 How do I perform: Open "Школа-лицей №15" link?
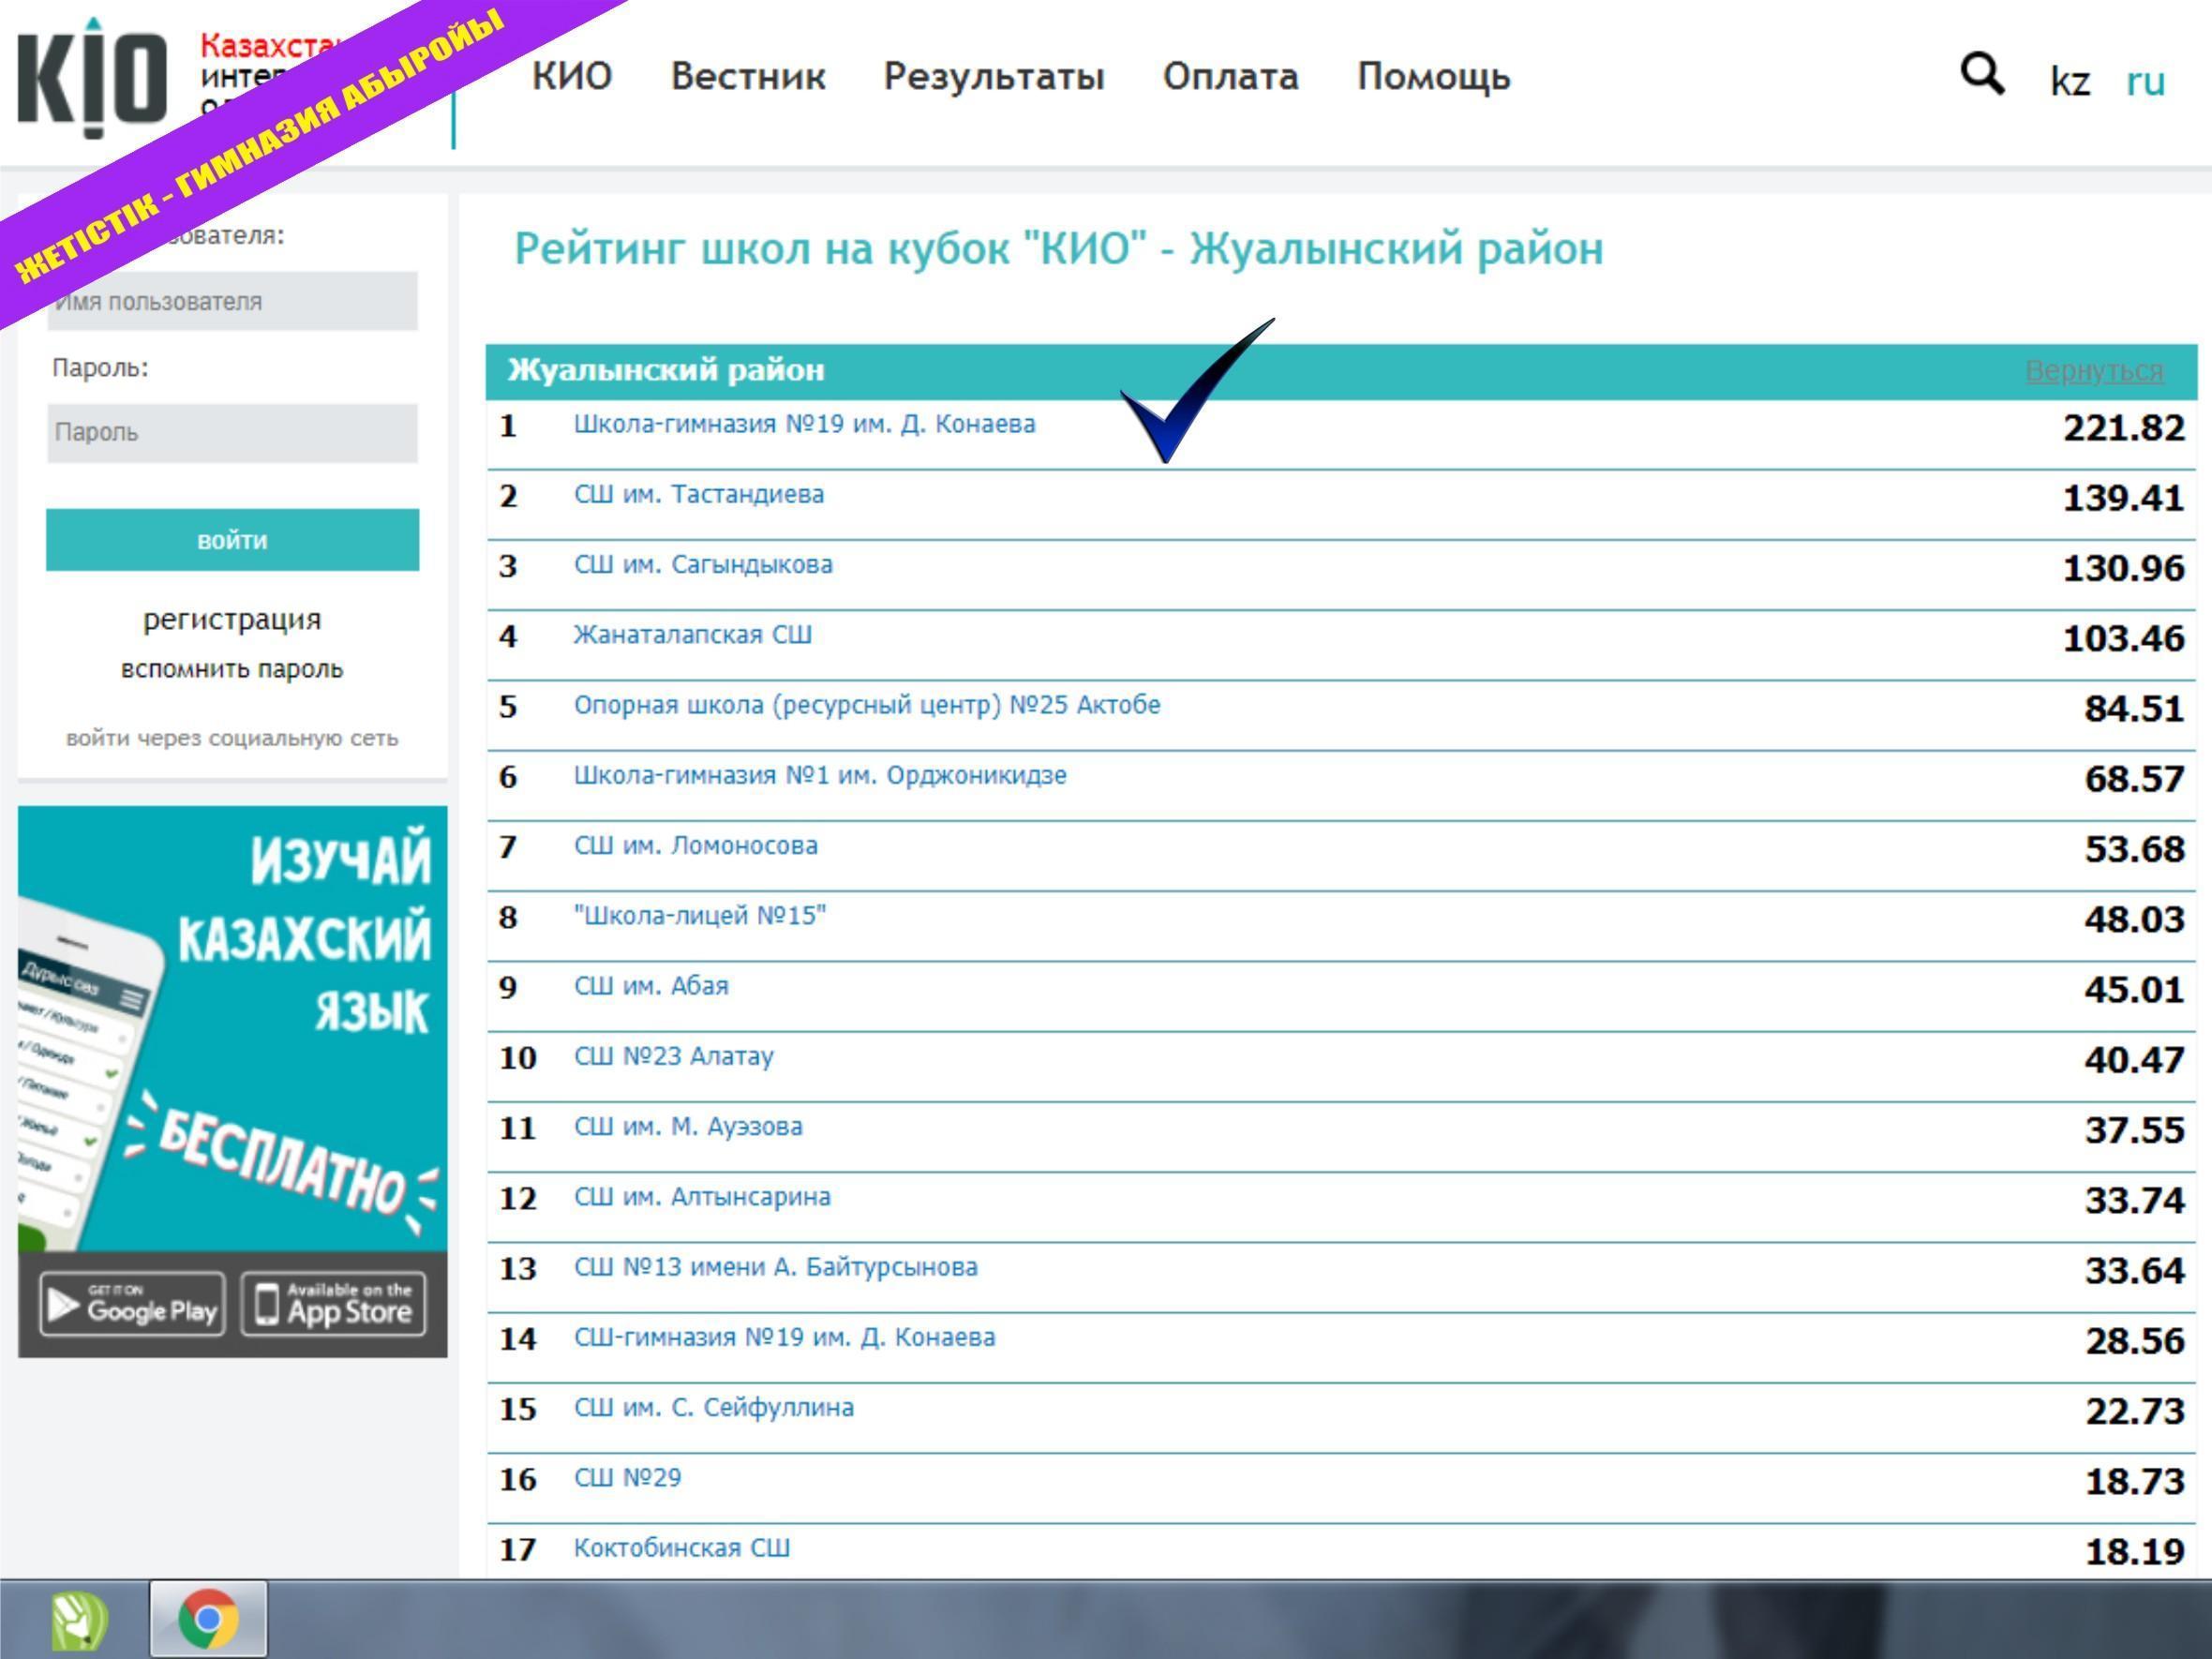(700, 915)
